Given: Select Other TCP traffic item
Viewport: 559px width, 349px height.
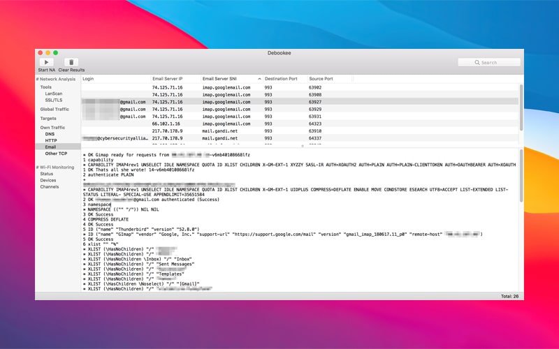Looking at the screenshot, I should [56, 154].
